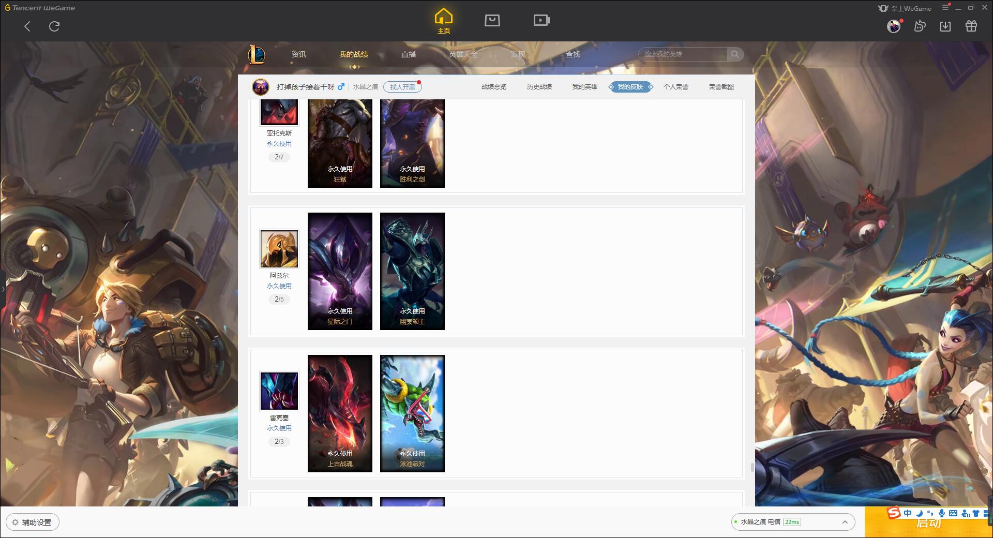Open the 星际之门 skin card

pyautogui.click(x=340, y=271)
